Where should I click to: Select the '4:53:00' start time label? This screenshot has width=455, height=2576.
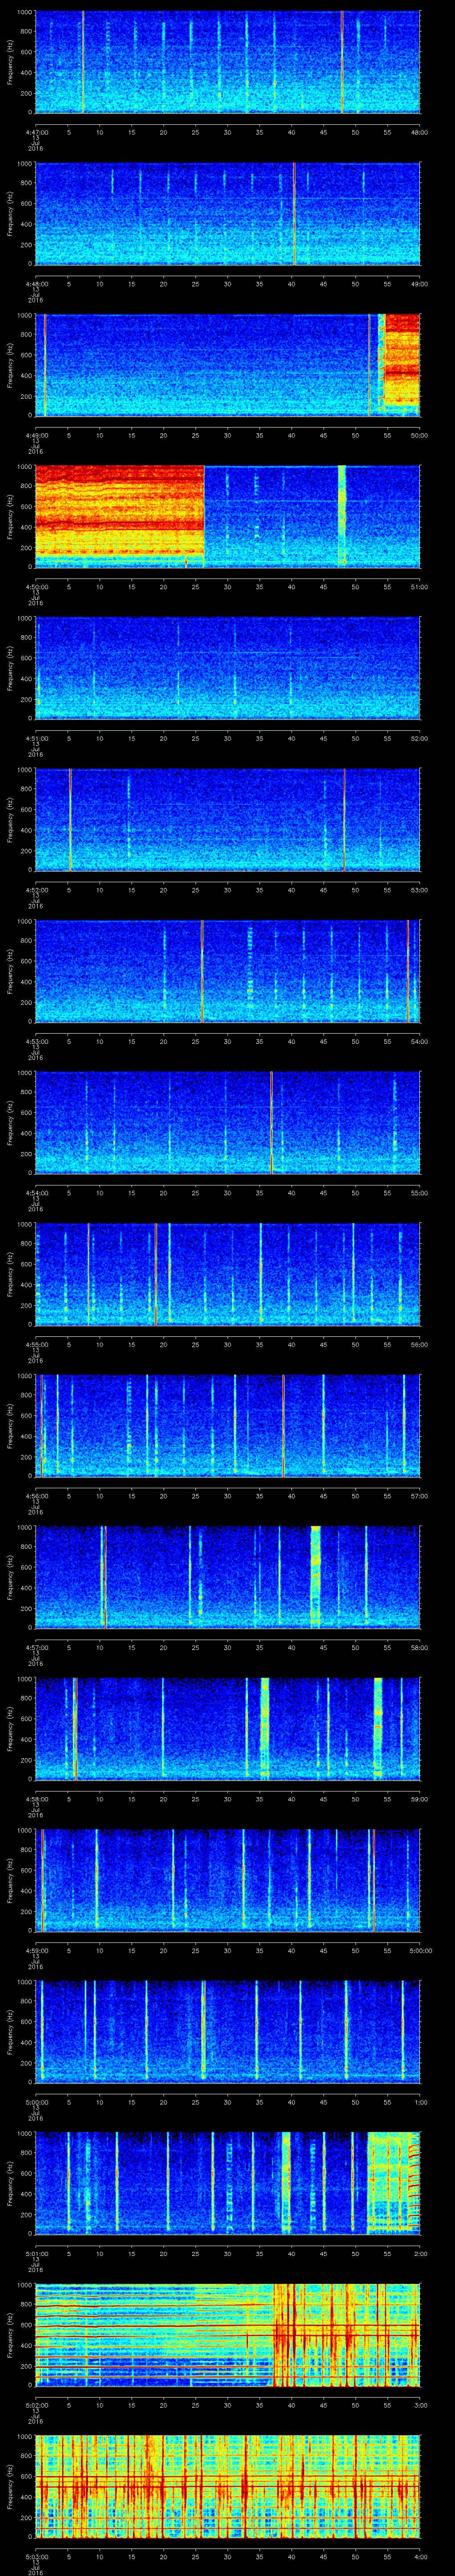(36, 1041)
